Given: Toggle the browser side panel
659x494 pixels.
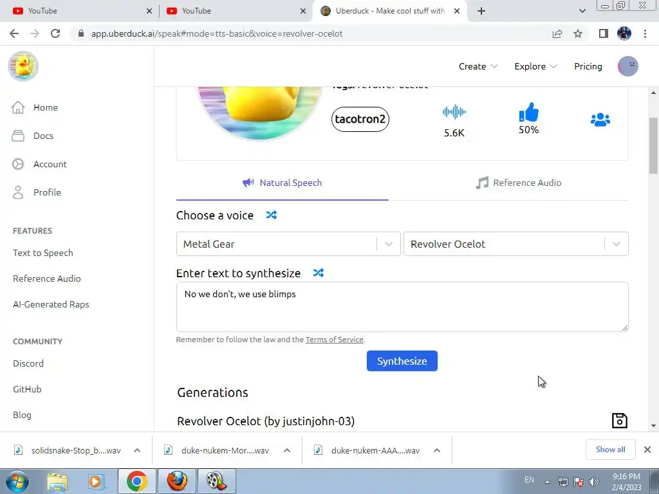Looking at the screenshot, I should (x=604, y=33).
